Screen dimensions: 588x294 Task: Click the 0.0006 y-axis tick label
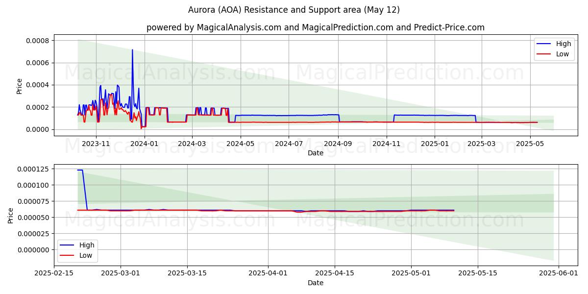[x=37, y=63]
